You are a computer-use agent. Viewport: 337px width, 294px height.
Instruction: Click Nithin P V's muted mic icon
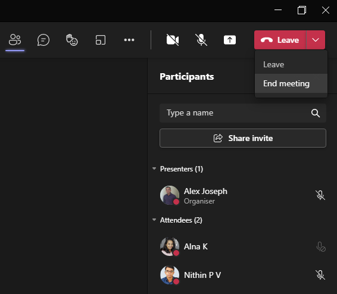point(320,275)
